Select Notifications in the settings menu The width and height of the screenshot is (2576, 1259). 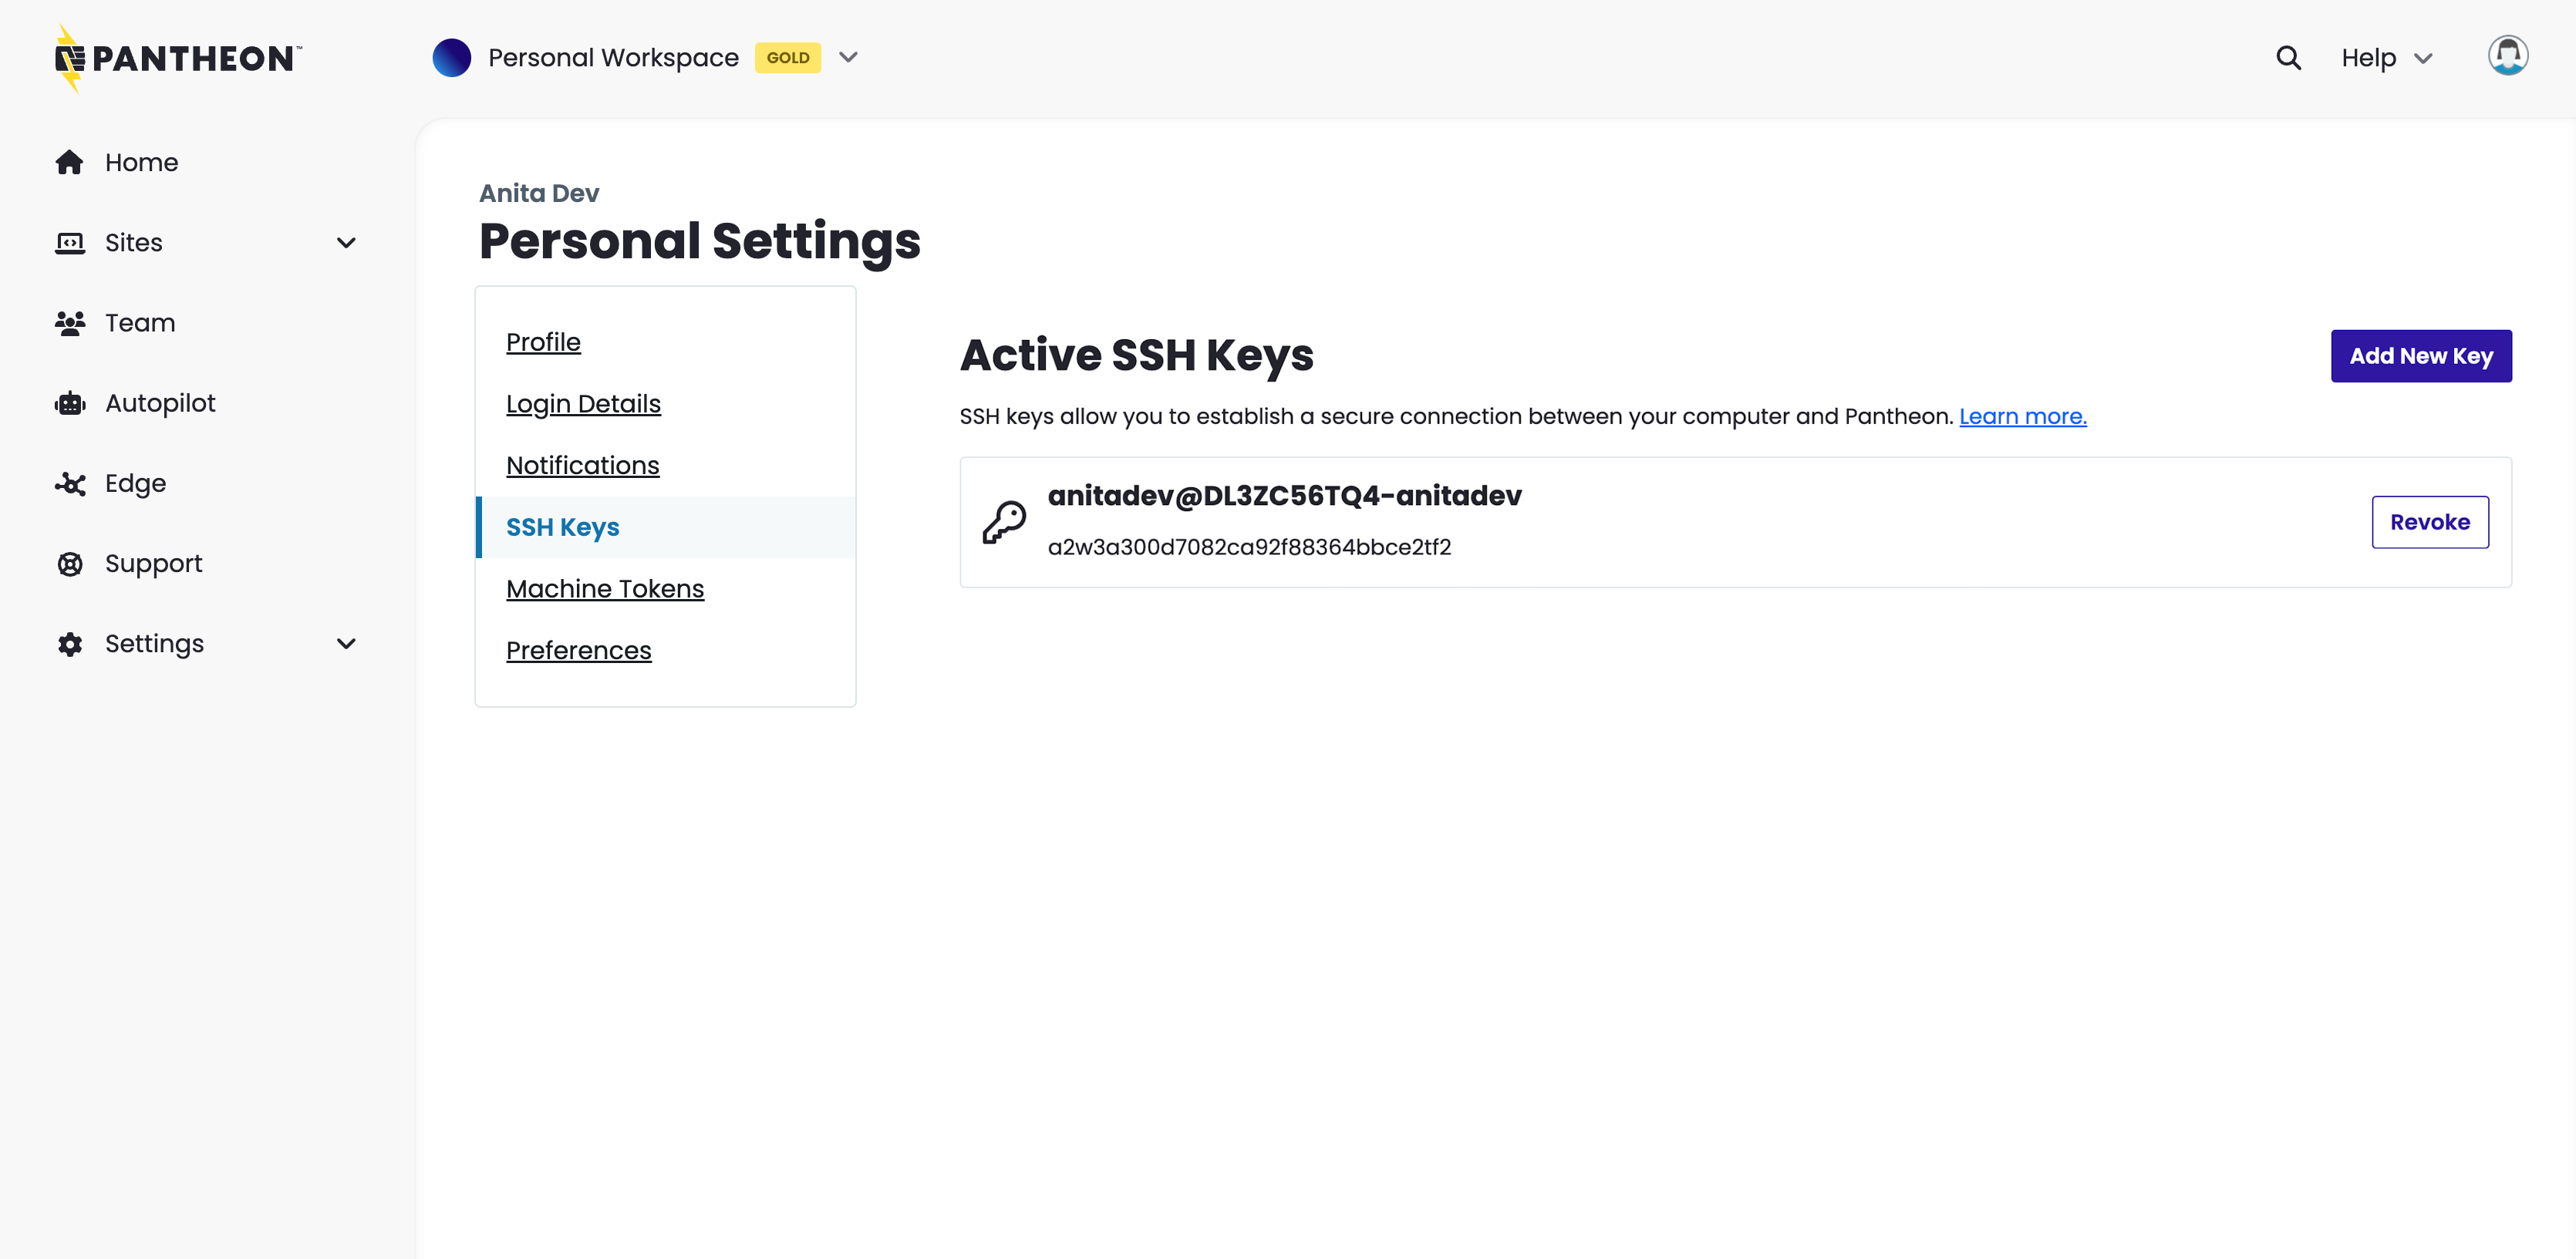click(x=583, y=465)
